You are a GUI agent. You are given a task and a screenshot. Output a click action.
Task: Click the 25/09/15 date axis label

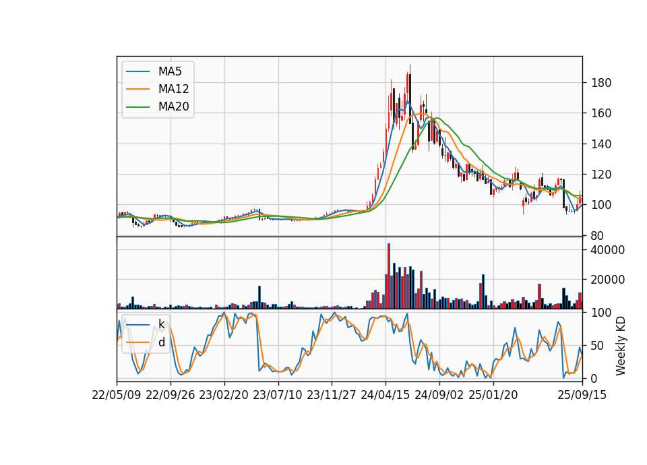pyautogui.click(x=582, y=395)
